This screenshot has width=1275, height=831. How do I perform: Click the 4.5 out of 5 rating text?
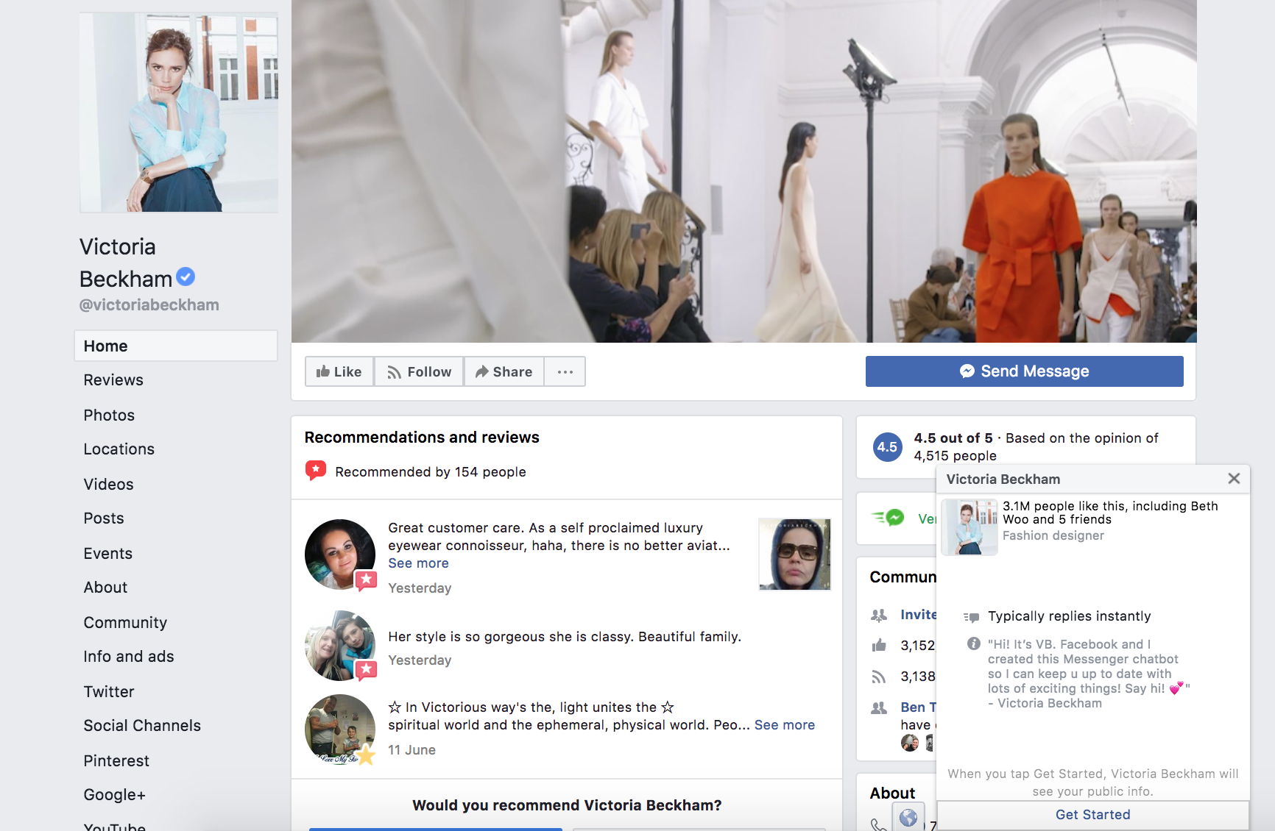[953, 438]
